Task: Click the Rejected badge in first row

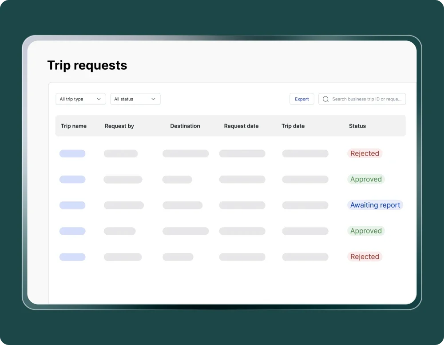Action: coord(365,153)
